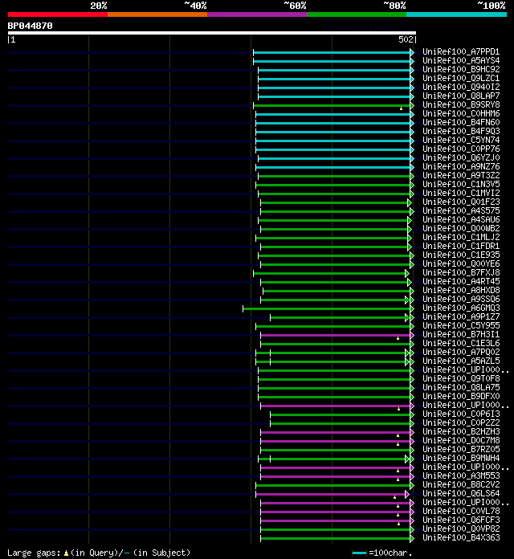Select the UniRef100_B4F9Q3 label

[461, 131]
